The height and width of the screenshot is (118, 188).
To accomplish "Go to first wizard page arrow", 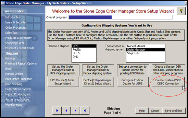I will 57,111.
